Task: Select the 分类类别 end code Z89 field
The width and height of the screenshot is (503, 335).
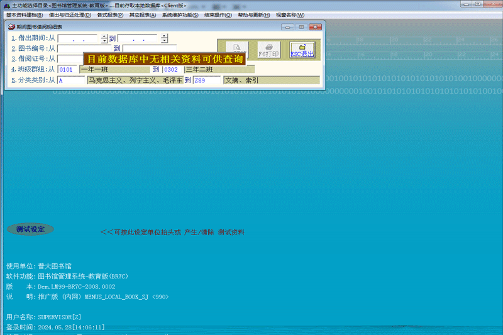Action: 207,80
